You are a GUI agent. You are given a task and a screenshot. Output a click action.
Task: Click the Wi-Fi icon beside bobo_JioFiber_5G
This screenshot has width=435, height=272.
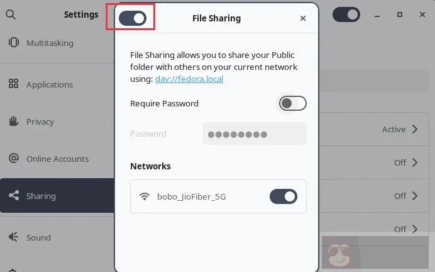click(x=145, y=196)
